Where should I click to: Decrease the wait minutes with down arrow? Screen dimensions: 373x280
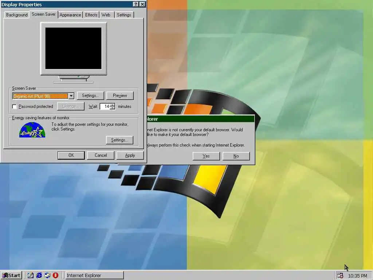pos(113,108)
